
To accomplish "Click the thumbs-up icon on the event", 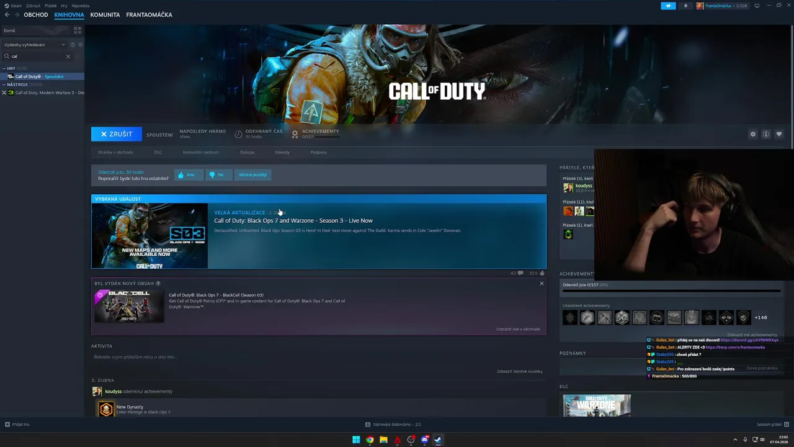I will coord(542,273).
